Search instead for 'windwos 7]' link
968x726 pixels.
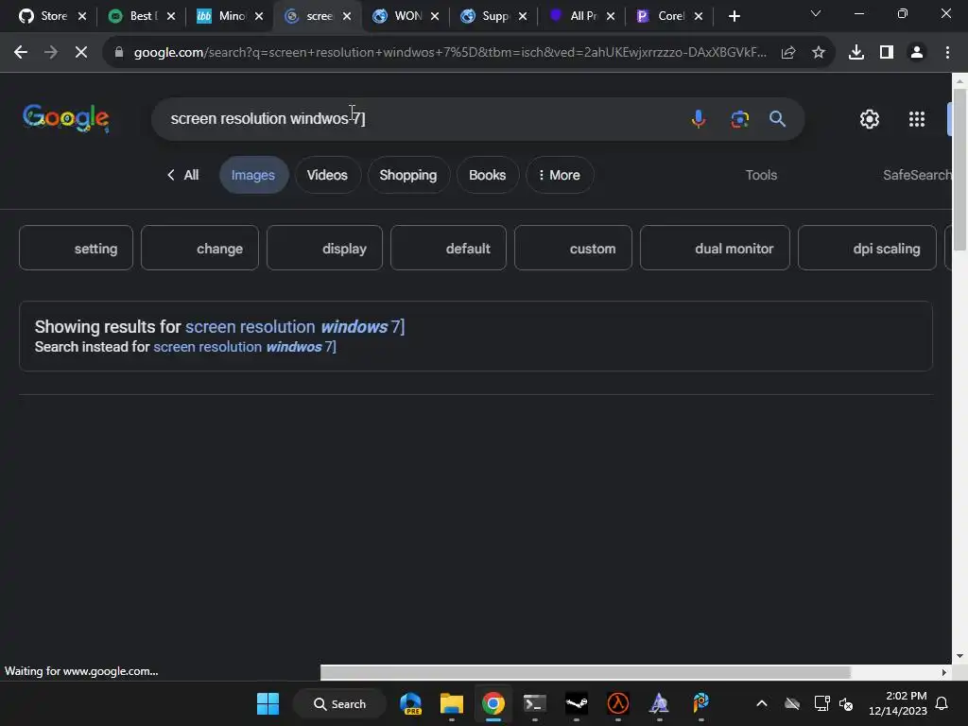pos(245,347)
